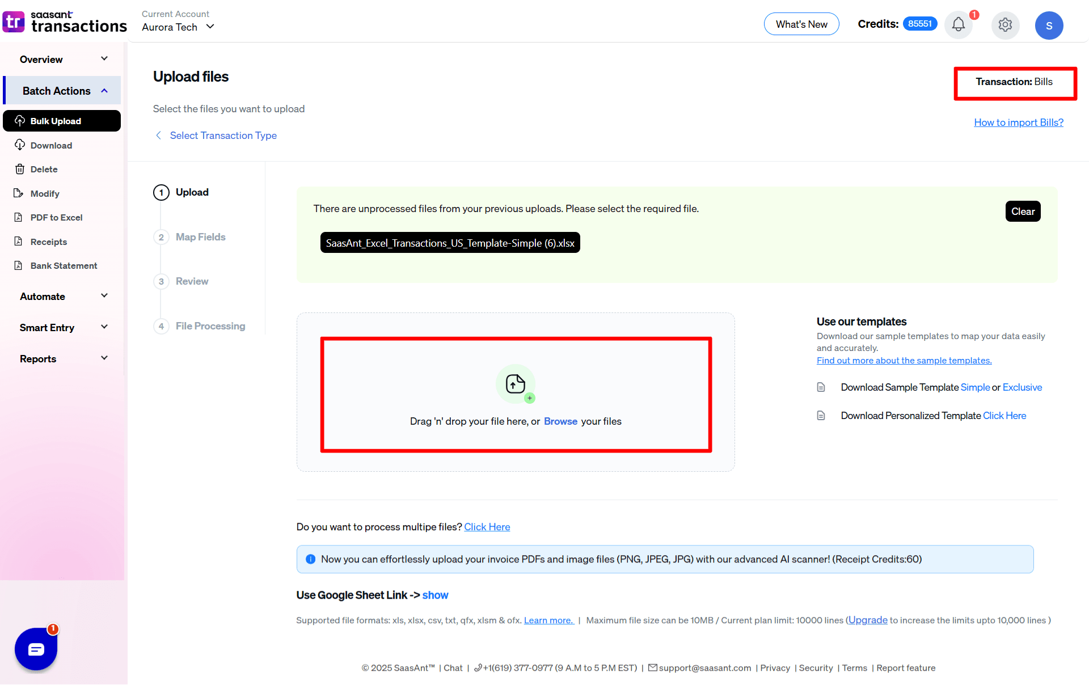The width and height of the screenshot is (1089, 685).
Task: Download the Simple sample template
Action: tap(975, 387)
